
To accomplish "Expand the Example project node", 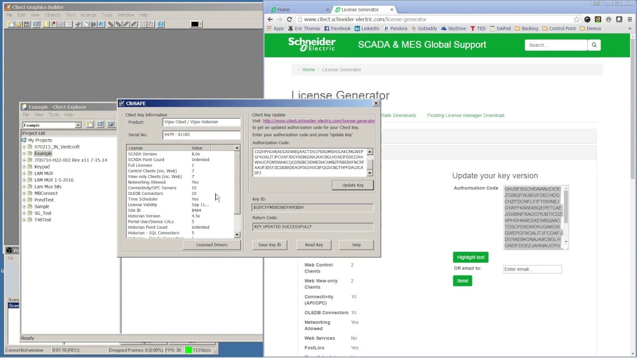I will tap(24, 154).
